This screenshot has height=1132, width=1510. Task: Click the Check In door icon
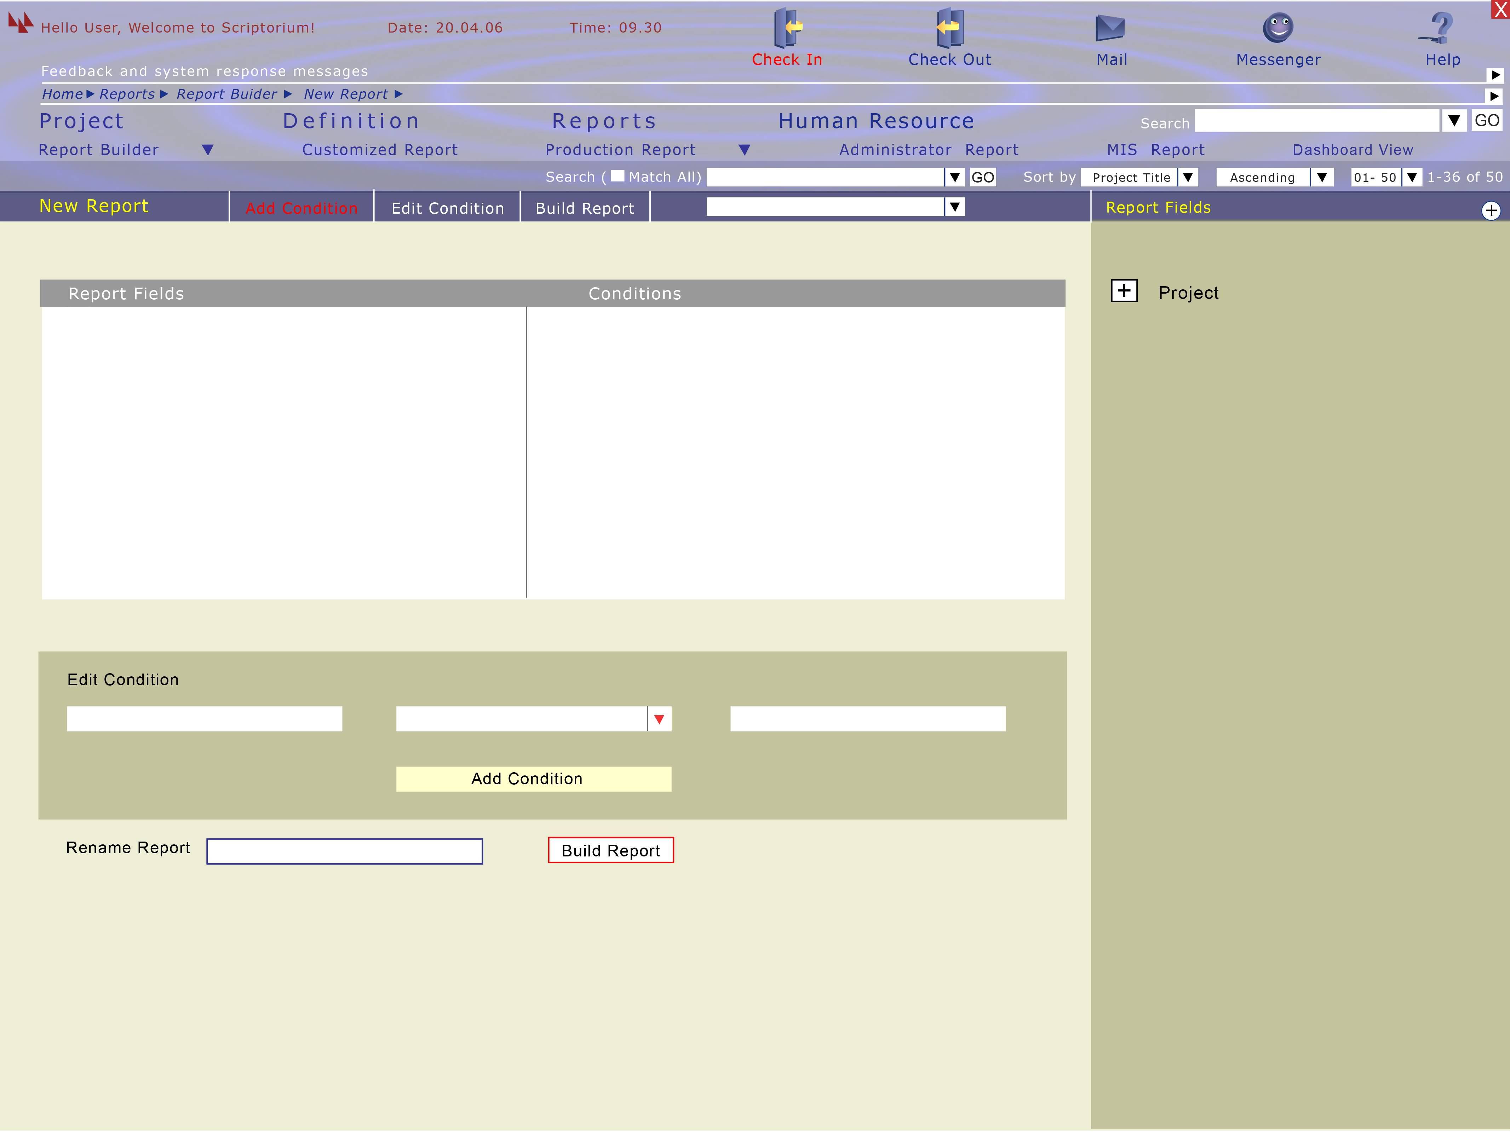click(x=787, y=28)
